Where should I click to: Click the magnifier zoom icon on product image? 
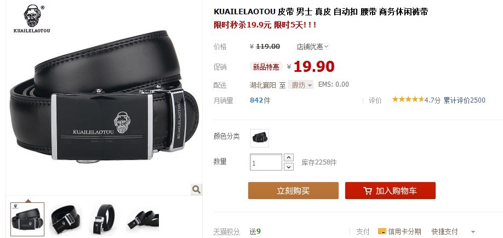(196, 189)
